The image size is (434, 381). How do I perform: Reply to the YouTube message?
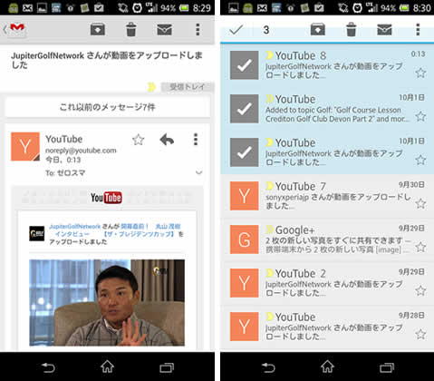pos(167,140)
